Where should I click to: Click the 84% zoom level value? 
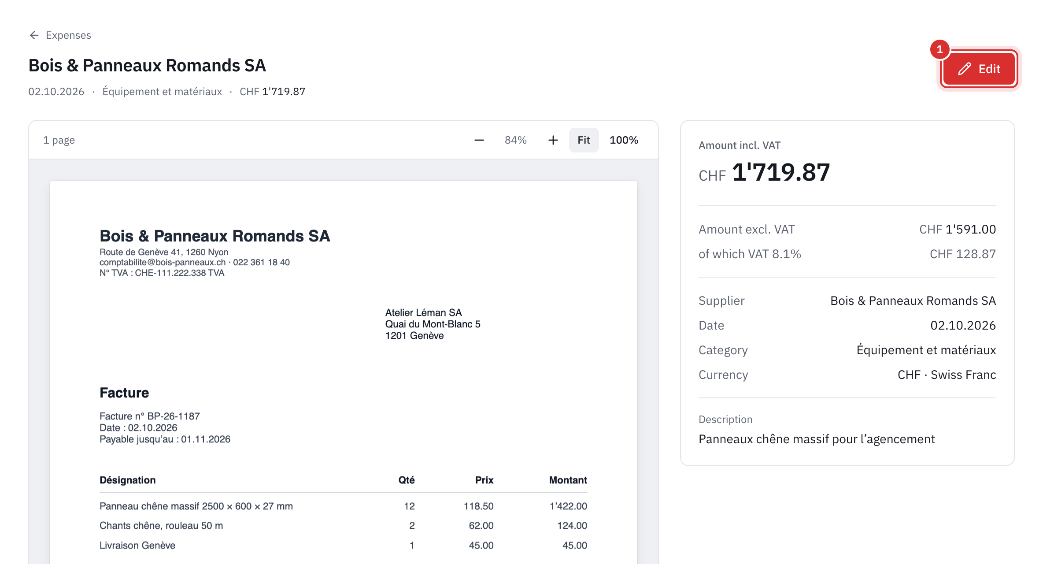pos(516,140)
